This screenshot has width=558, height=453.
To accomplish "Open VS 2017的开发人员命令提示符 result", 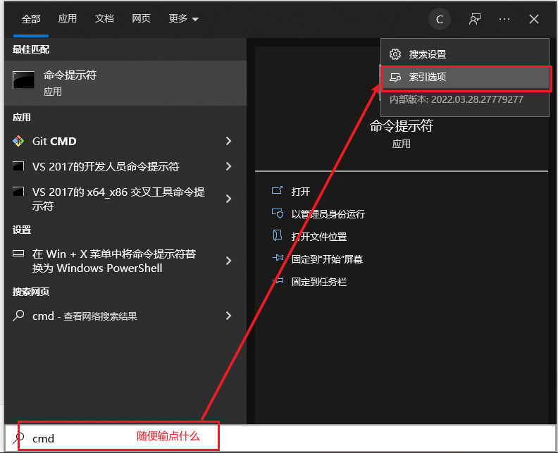I will coord(125,166).
